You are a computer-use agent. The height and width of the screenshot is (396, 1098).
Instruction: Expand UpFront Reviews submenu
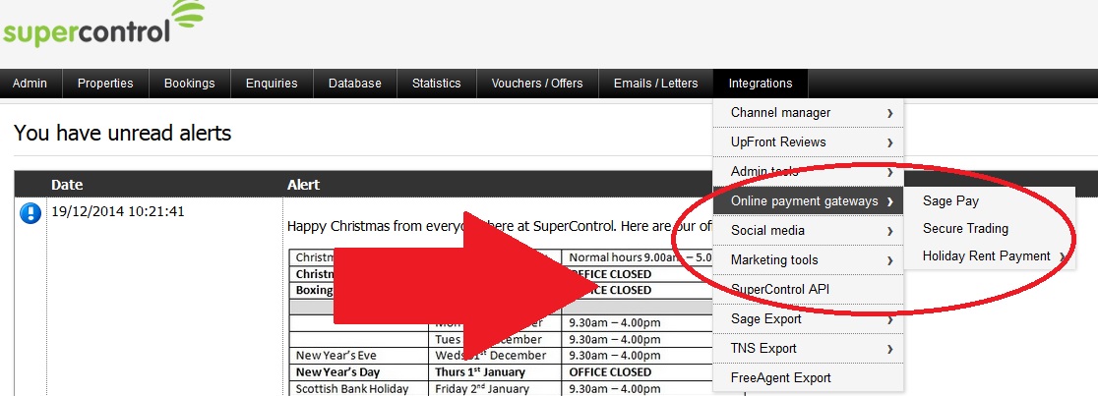coord(807,142)
